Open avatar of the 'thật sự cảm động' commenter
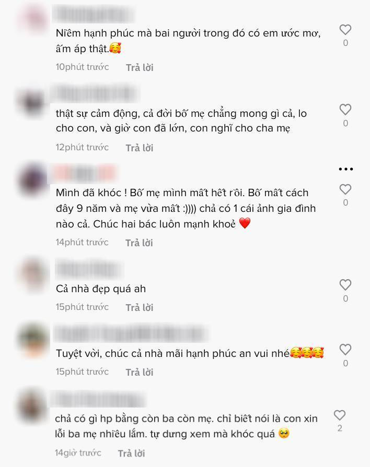Screen dimensions: 370x467 [x=32, y=101]
